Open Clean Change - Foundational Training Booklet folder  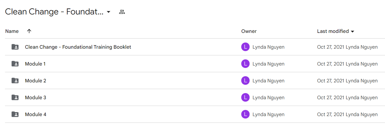click(x=78, y=47)
